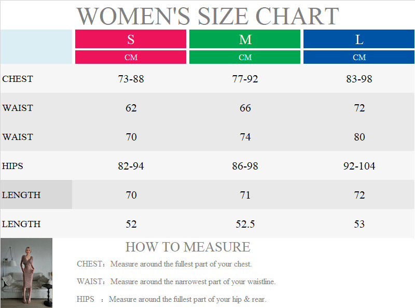Viewport: 415px width, 308px height.
Task: Select the green M size header
Action: click(245, 39)
